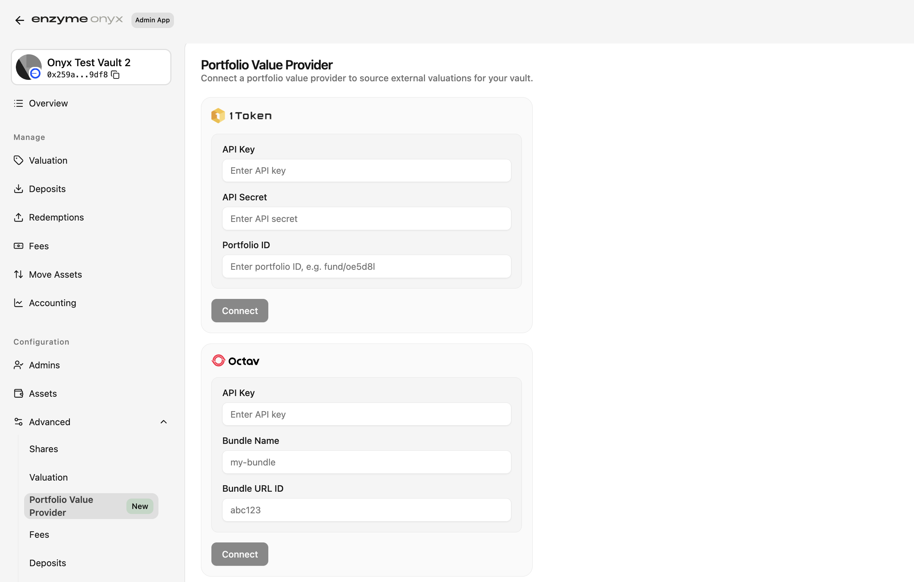Click the Redemptions upload icon
Image resolution: width=914 pixels, height=582 pixels.
coord(18,217)
